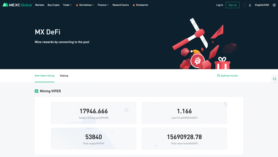The image size is (278, 157).
Task: Open the Markets menu item
Action: tap(40, 5)
